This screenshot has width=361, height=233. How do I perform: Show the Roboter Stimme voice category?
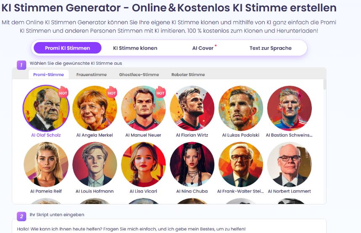point(188,74)
